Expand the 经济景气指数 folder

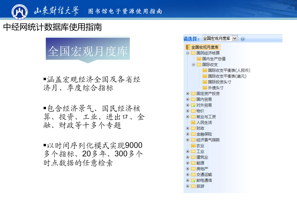tap(187, 140)
